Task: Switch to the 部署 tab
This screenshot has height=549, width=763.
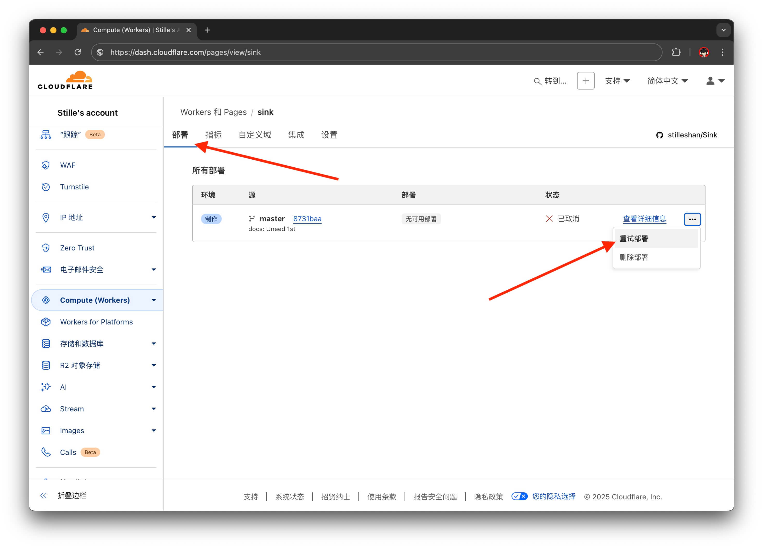Action: (x=180, y=135)
